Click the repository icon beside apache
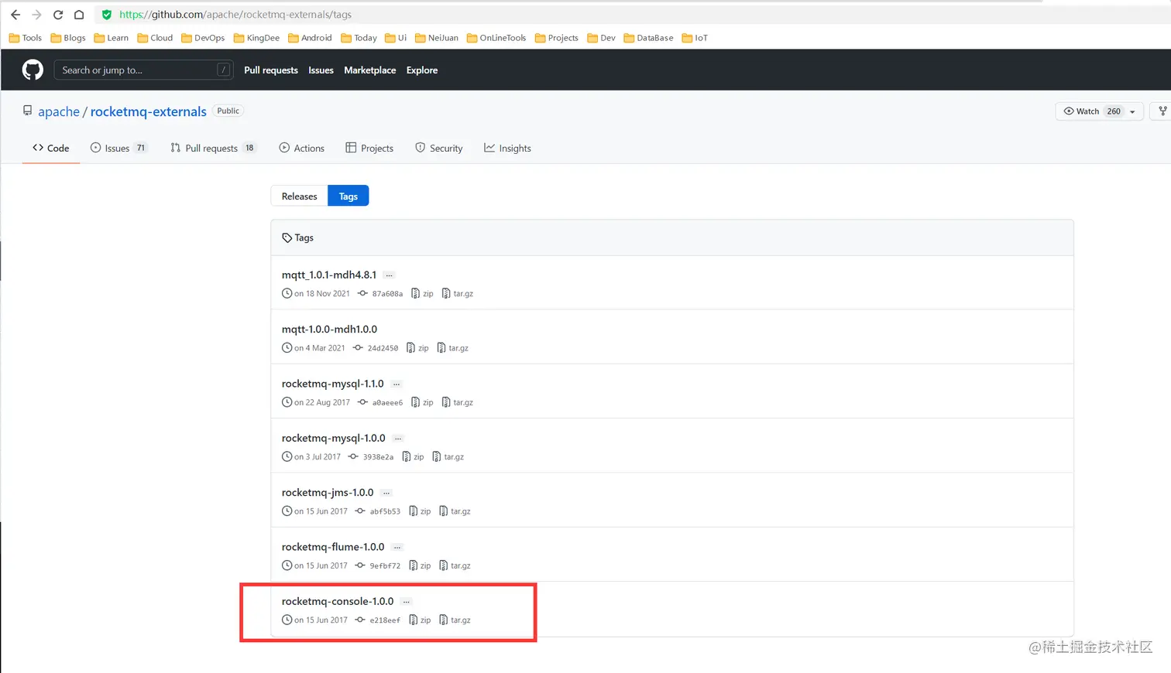The width and height of the screenshot is (1171, 673). (x=28, y=111)
